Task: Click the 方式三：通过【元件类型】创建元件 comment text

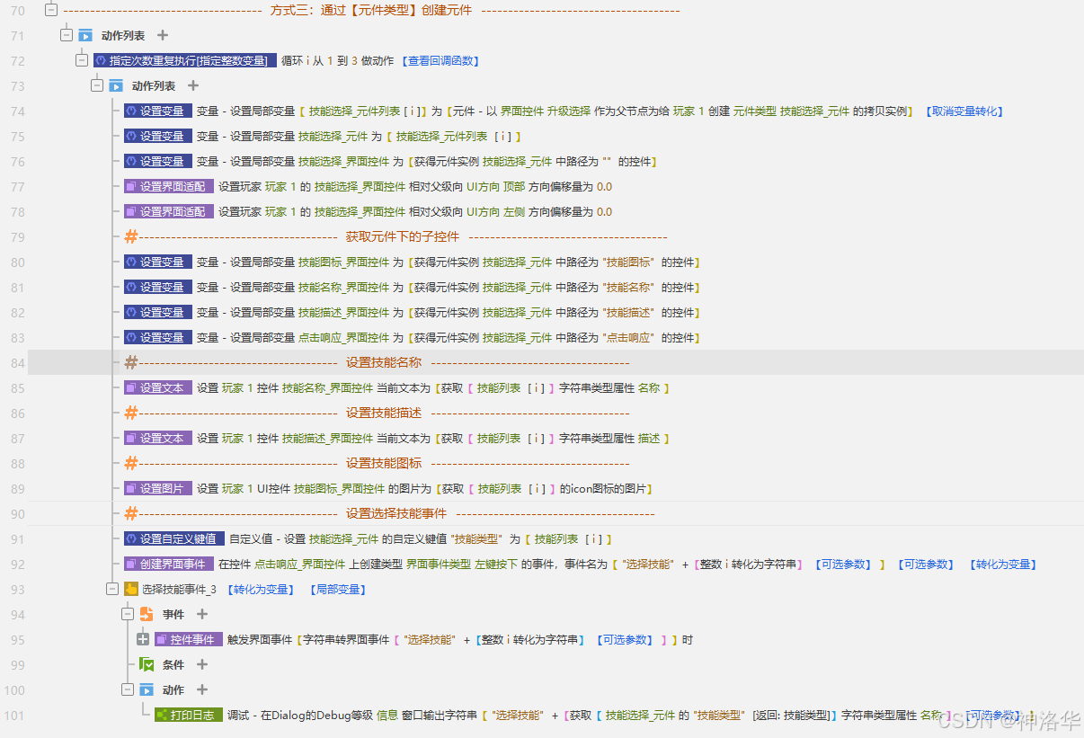Action: [x=370, y=10]
